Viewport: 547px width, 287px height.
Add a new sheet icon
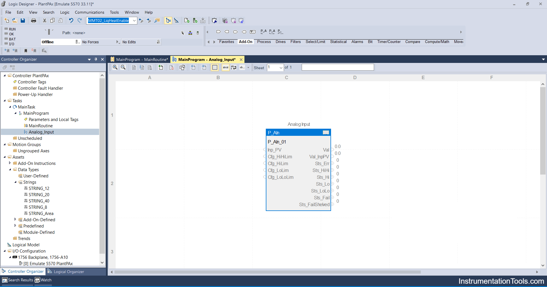[x=161, y=67]
